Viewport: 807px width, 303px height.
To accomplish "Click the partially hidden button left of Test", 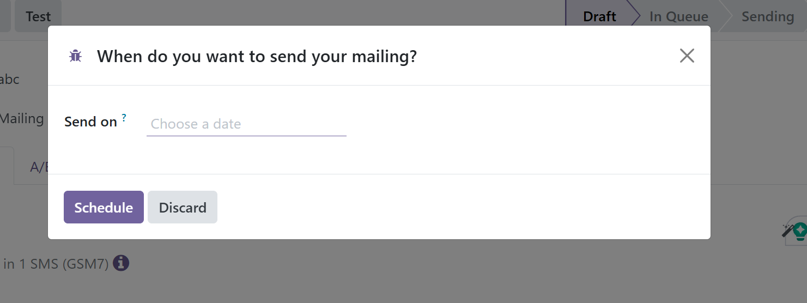I will [x=5, y=16].
